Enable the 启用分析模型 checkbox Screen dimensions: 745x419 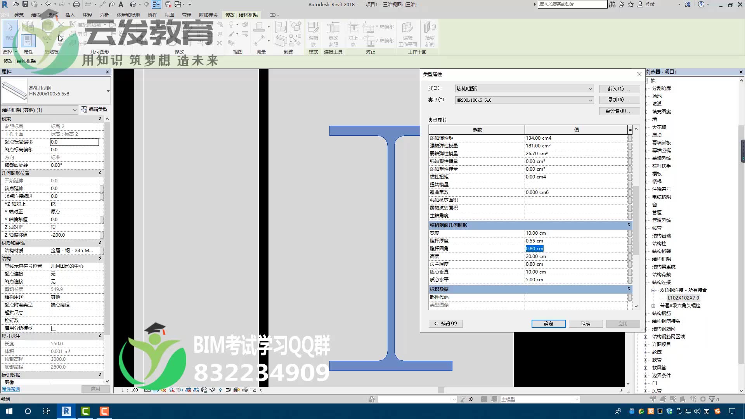pos(54,328)
